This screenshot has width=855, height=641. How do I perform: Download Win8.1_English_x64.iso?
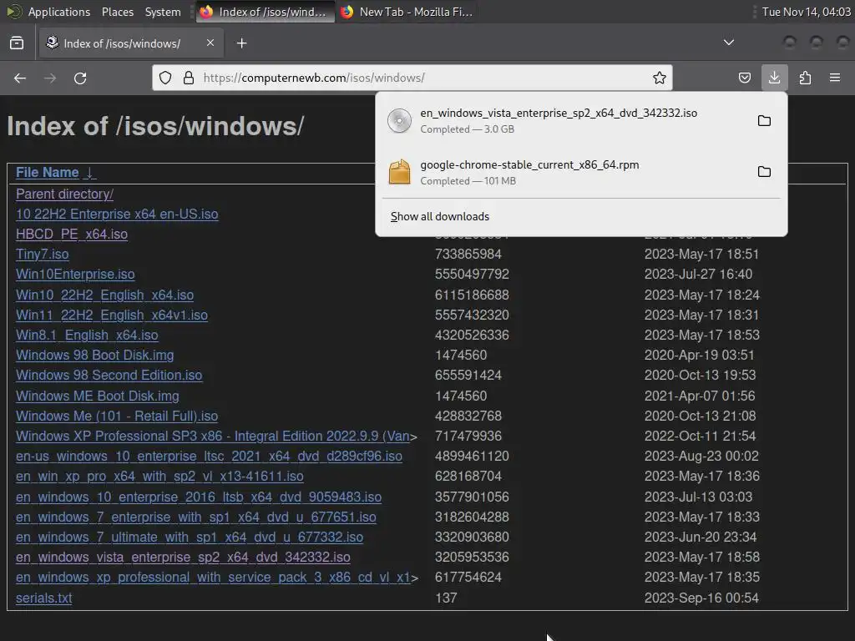point(87,336)
